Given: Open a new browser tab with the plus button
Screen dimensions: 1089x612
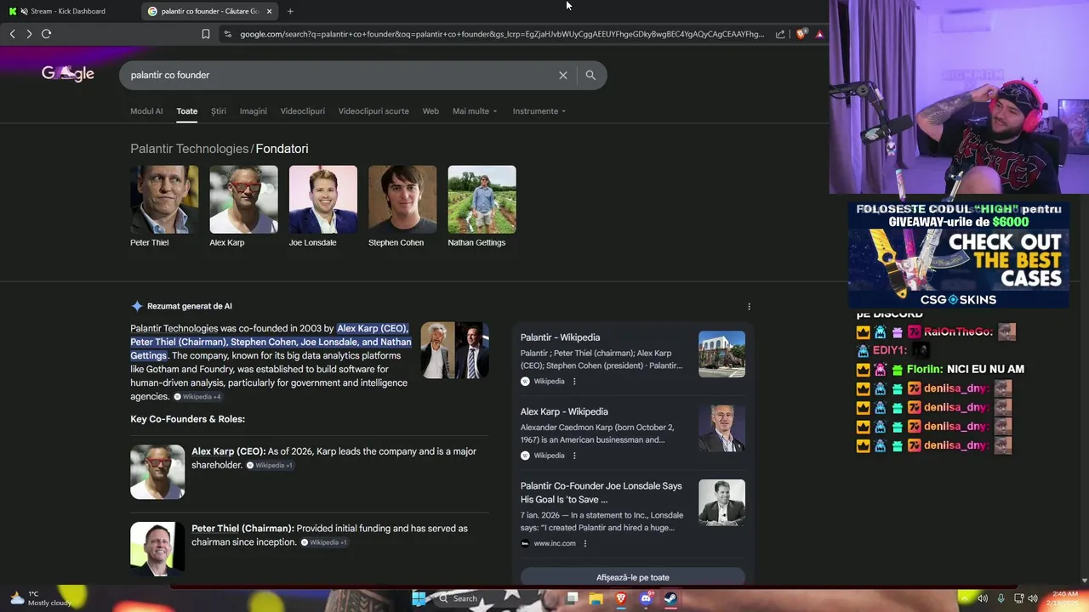Looking at the screenshot, I should (290, 11).
